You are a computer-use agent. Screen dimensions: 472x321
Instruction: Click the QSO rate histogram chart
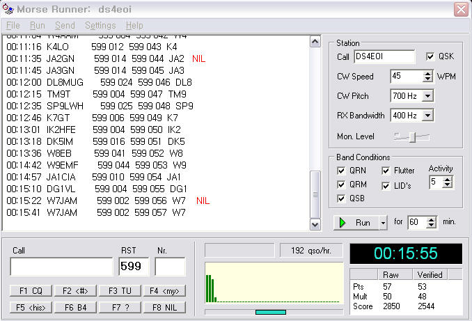coord(274,283)
